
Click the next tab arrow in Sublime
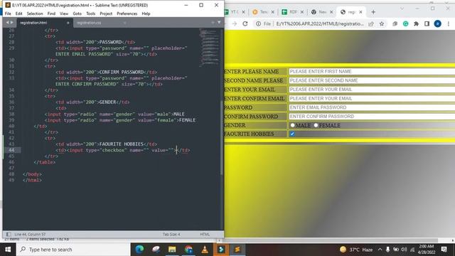pyautogui.click(x=12, y=22)
